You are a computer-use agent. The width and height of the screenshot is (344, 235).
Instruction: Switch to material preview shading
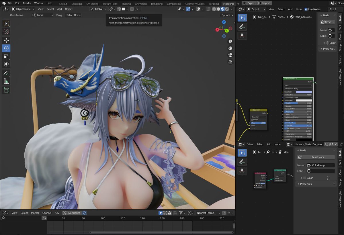click(222, 9)
